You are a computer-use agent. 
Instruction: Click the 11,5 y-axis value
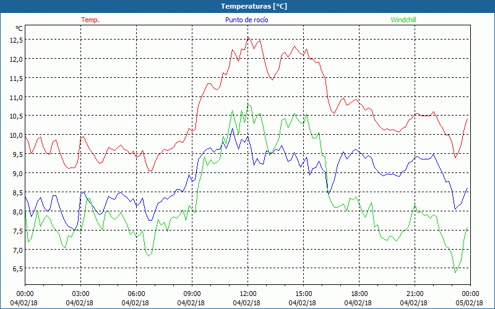[x=15, y=78]
